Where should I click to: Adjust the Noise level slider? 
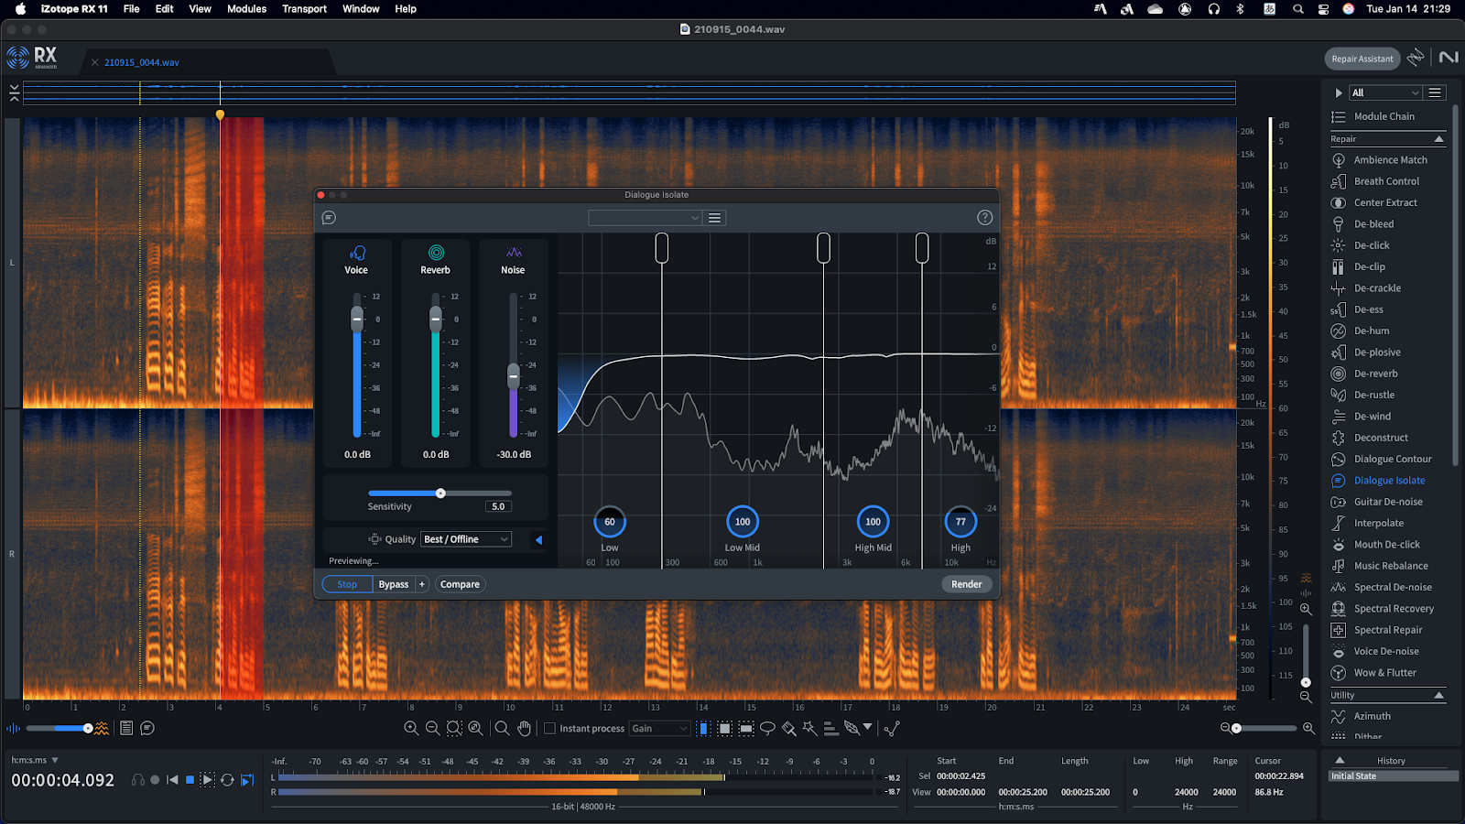coord(514,375)
